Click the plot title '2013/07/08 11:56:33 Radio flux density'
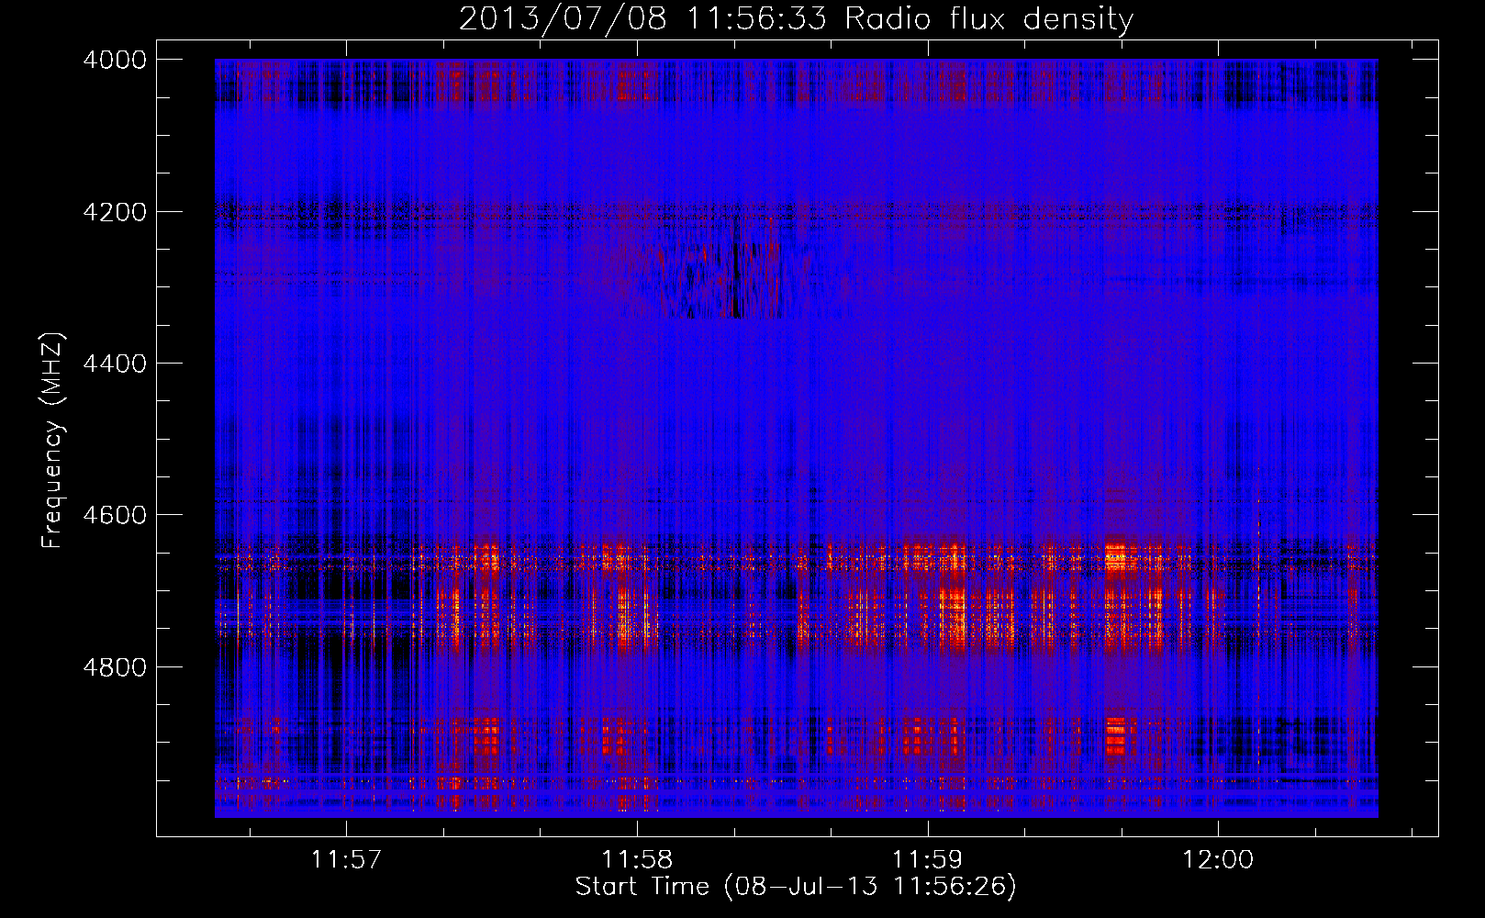The height and width of the screenshot is (918, 1485). [x=796, y=19]
